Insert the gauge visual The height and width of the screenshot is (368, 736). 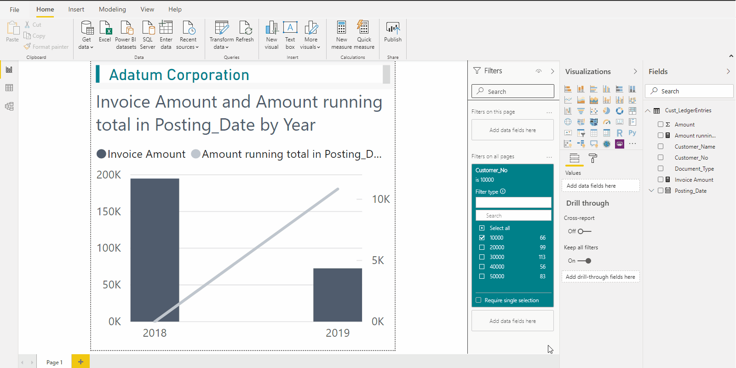coord(607,122)
